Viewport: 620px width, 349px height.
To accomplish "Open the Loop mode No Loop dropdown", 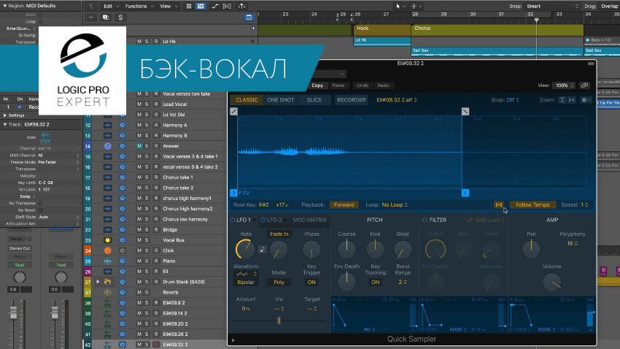I will click(395, 205).
